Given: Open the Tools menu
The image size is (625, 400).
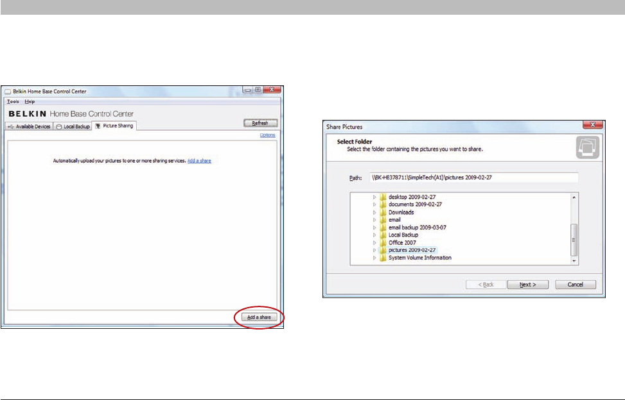Looking at the screenshot, I should [13, 102].
